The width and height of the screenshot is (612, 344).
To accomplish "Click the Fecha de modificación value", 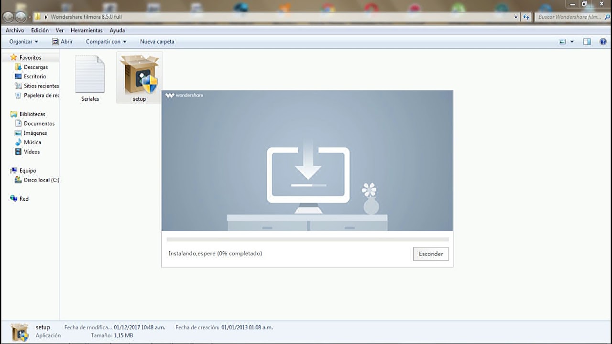I will pos(140,327).
